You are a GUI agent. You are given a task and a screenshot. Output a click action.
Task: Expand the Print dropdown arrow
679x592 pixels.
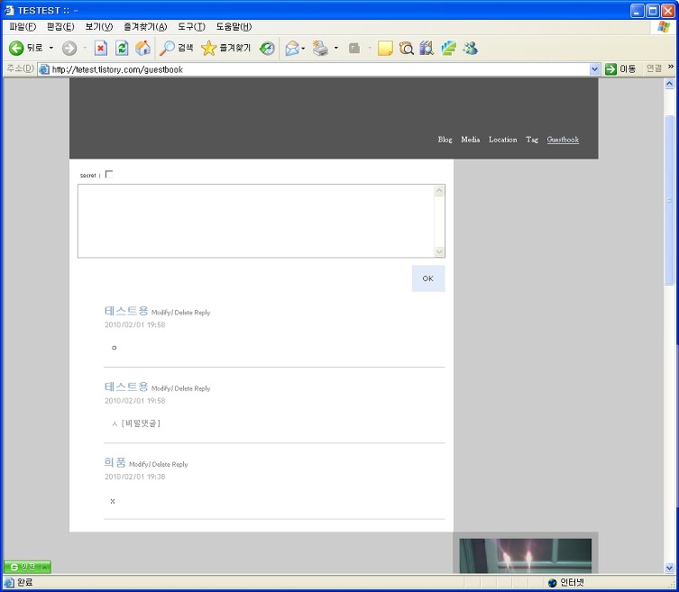pos(336,48)
